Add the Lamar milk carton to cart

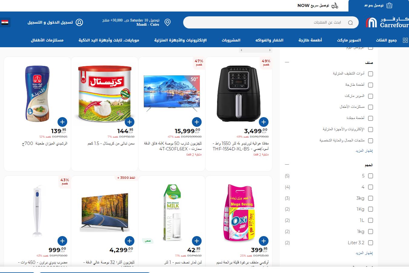[x=196, y=241]
